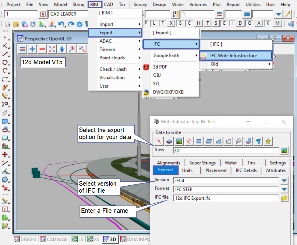Browse for IFC file with folder icon
The height and width of the screenshot is (245, 297).
click(x=284, y=198)
